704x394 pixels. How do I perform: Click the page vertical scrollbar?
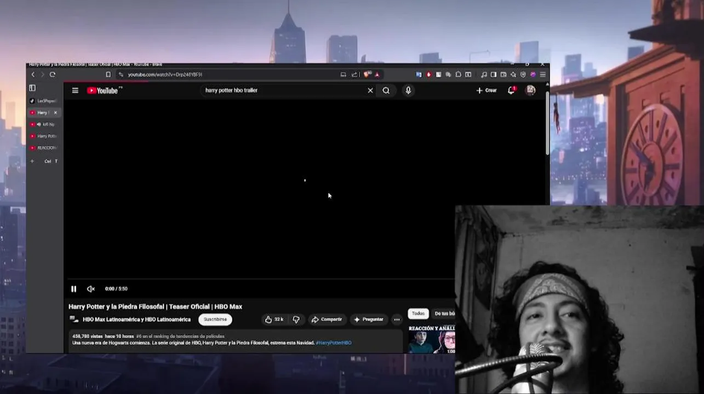[547, 123]
